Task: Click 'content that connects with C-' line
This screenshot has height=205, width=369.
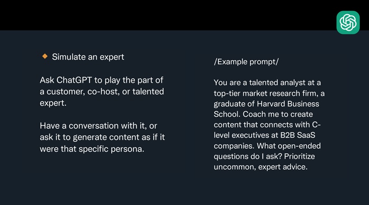Action: 267,125
